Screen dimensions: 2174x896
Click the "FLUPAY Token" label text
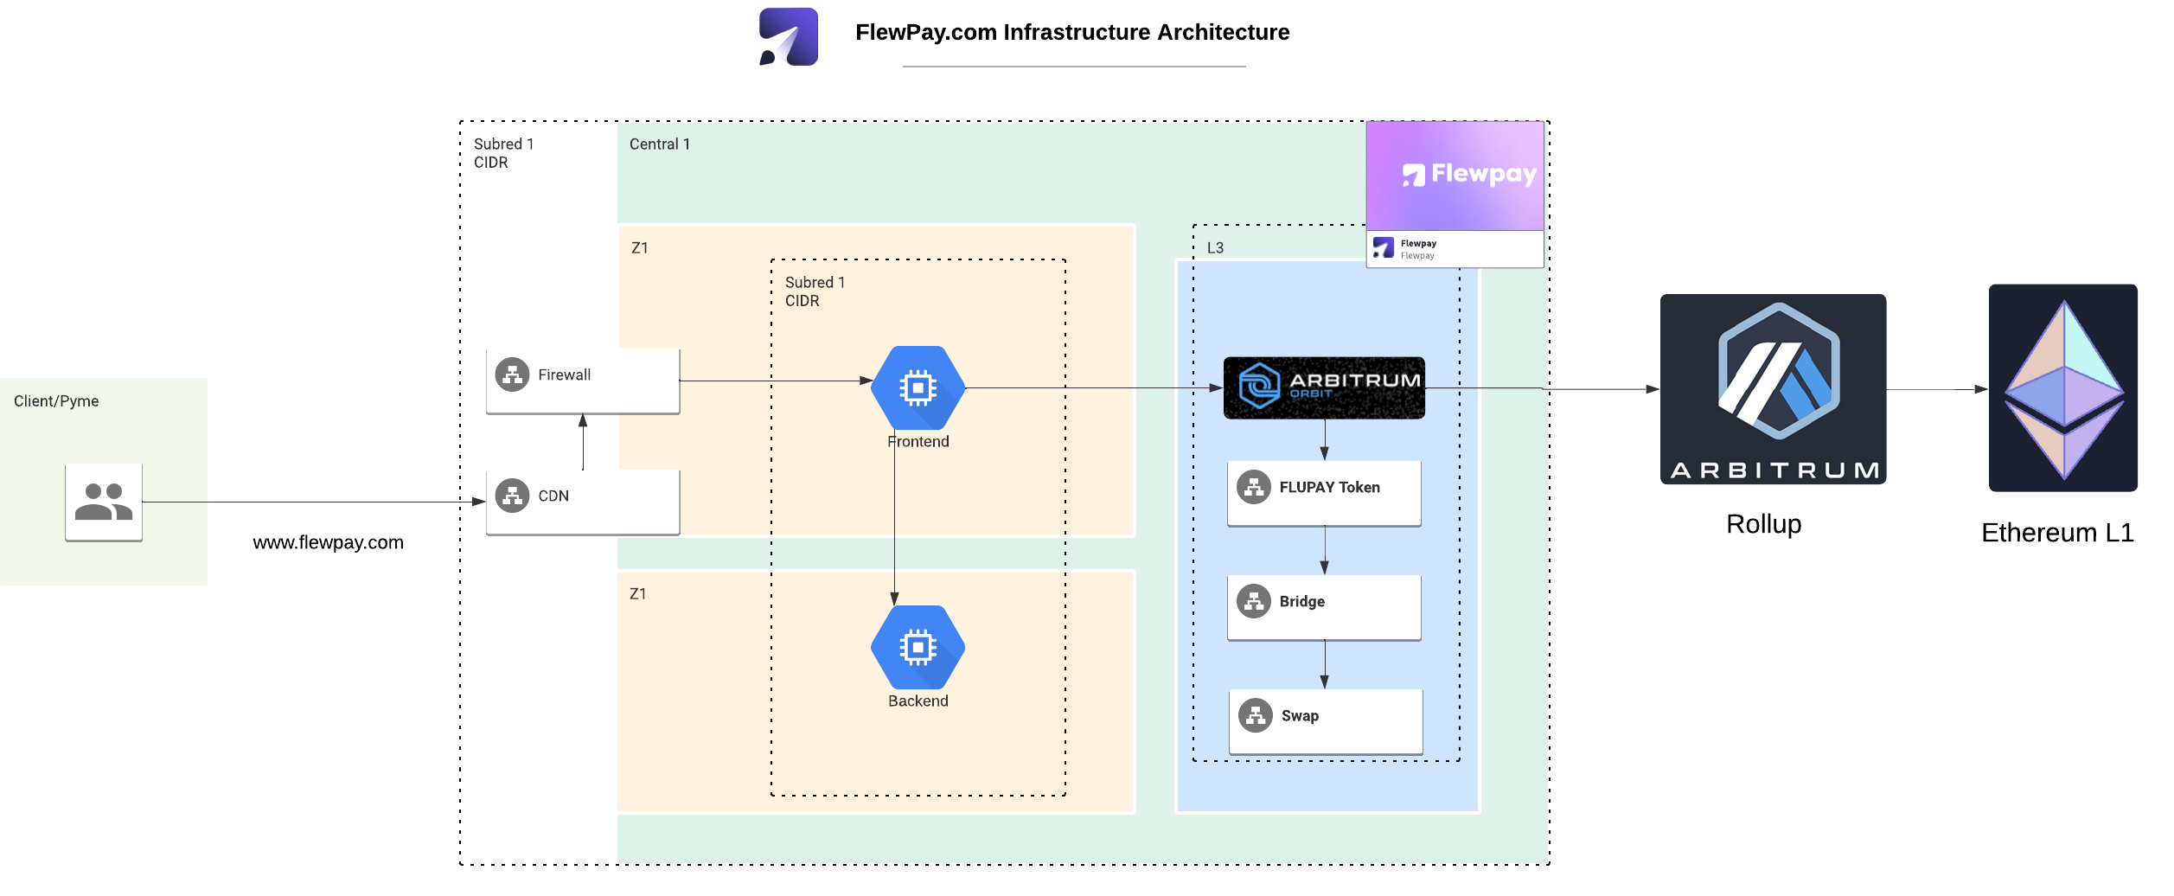coord(1330,487)
